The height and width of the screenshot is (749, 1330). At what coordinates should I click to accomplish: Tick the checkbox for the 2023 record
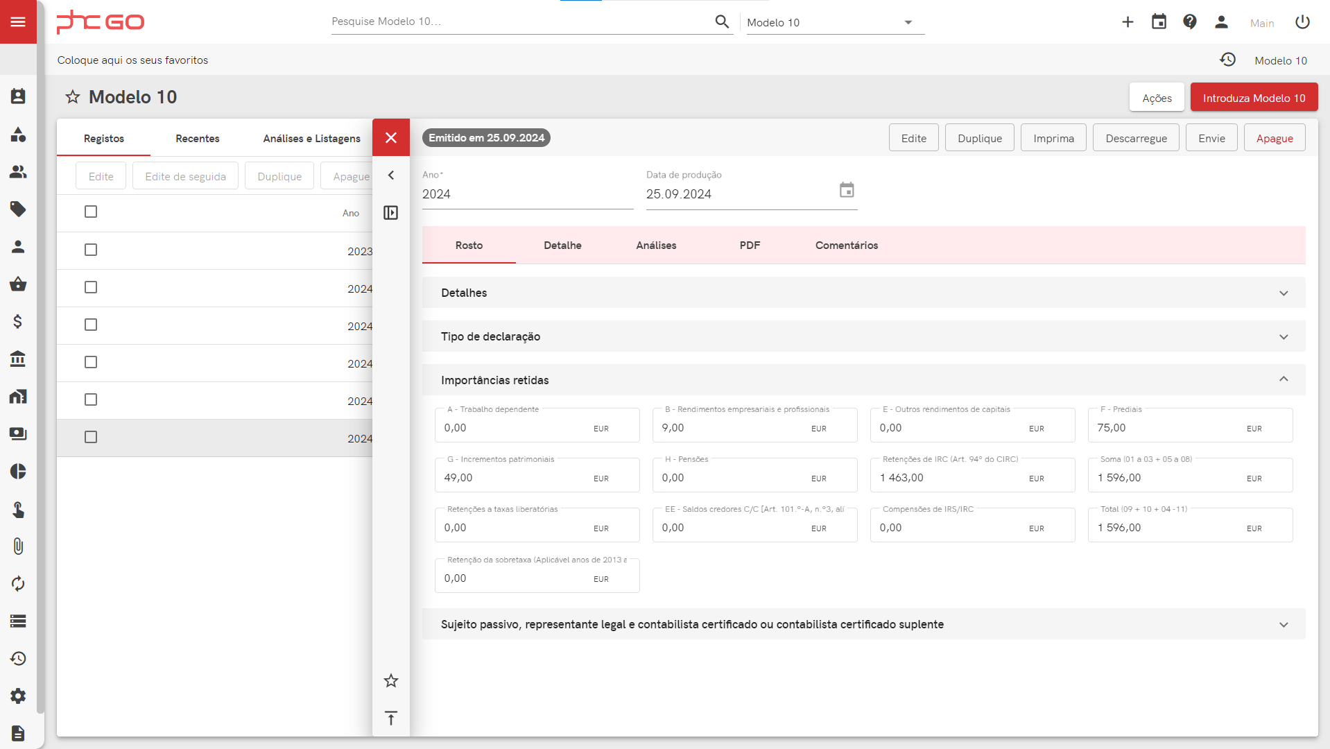(91, 250)
